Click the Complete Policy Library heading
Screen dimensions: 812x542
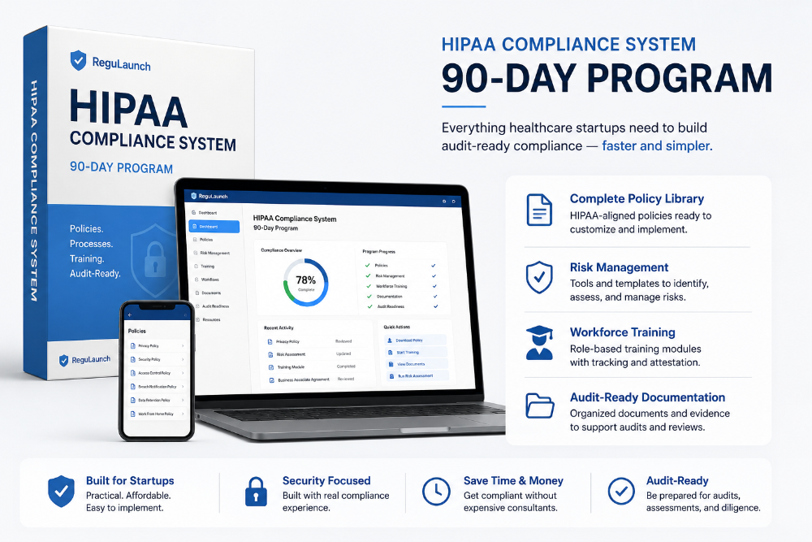click(x=637, y=198)
